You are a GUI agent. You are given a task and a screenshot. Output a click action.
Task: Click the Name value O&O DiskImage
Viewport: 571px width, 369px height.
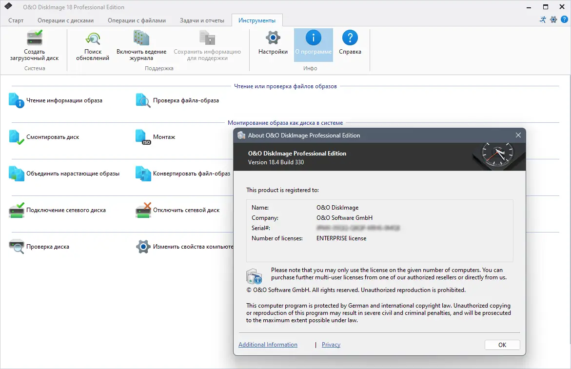(x=337, y=208)
